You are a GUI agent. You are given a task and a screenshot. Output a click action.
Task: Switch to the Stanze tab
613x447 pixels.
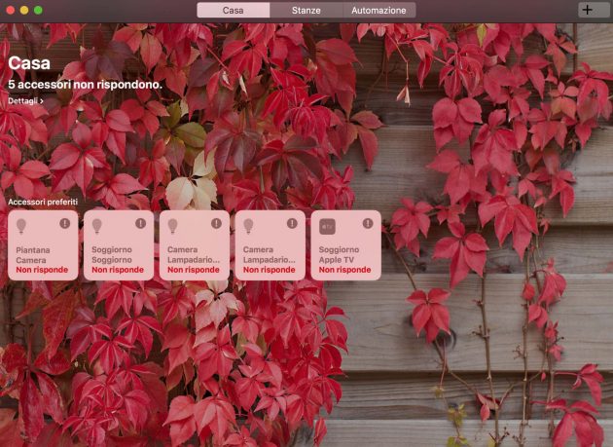(306, 10)
